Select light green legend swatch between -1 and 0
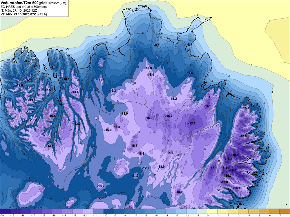The height and width of the screenshot is (217, 290). [x=202, y=211]
